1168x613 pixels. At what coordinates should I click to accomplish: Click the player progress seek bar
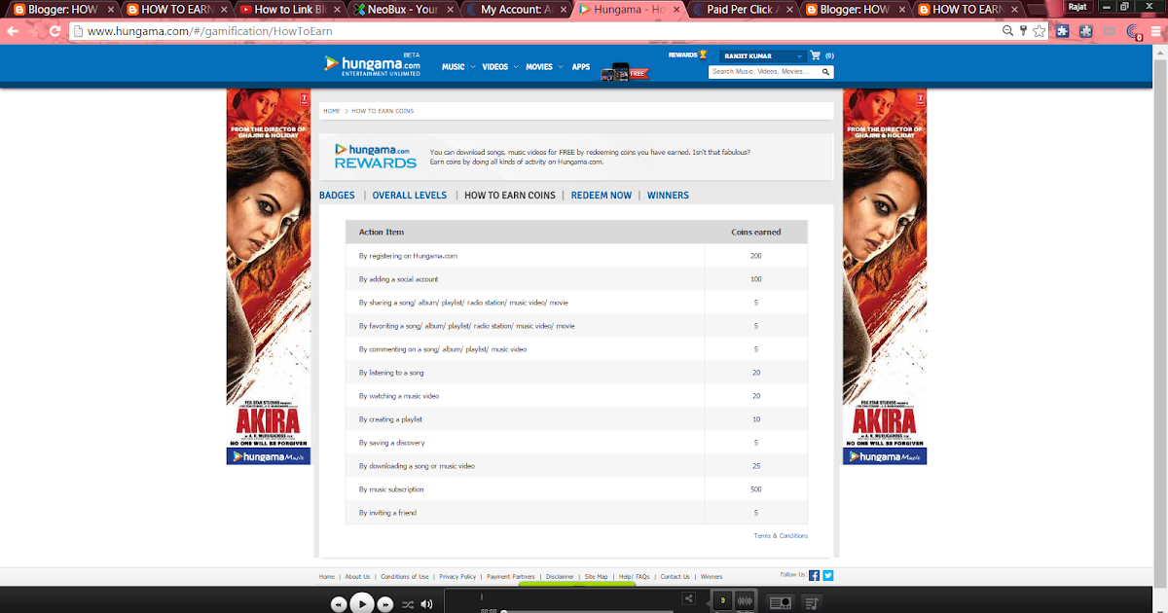[589, 611]
